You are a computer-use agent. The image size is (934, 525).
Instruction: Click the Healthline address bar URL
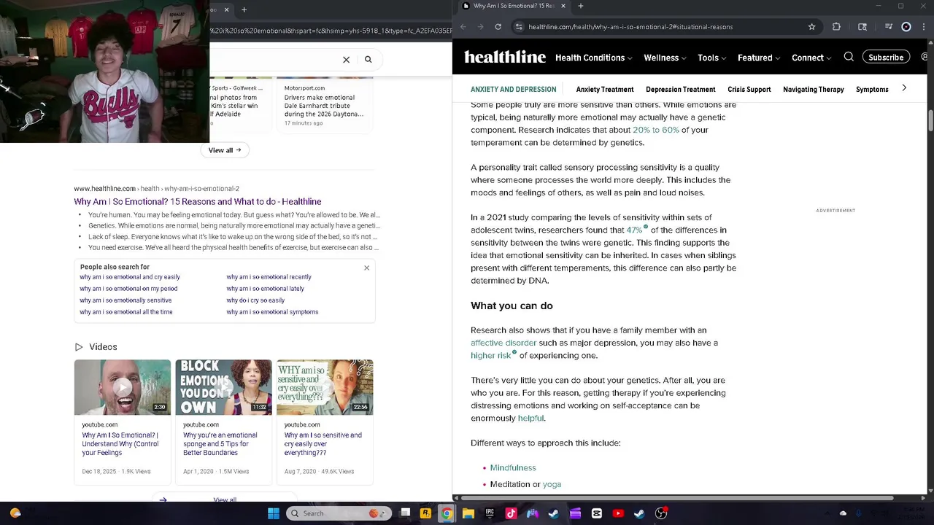630,27
